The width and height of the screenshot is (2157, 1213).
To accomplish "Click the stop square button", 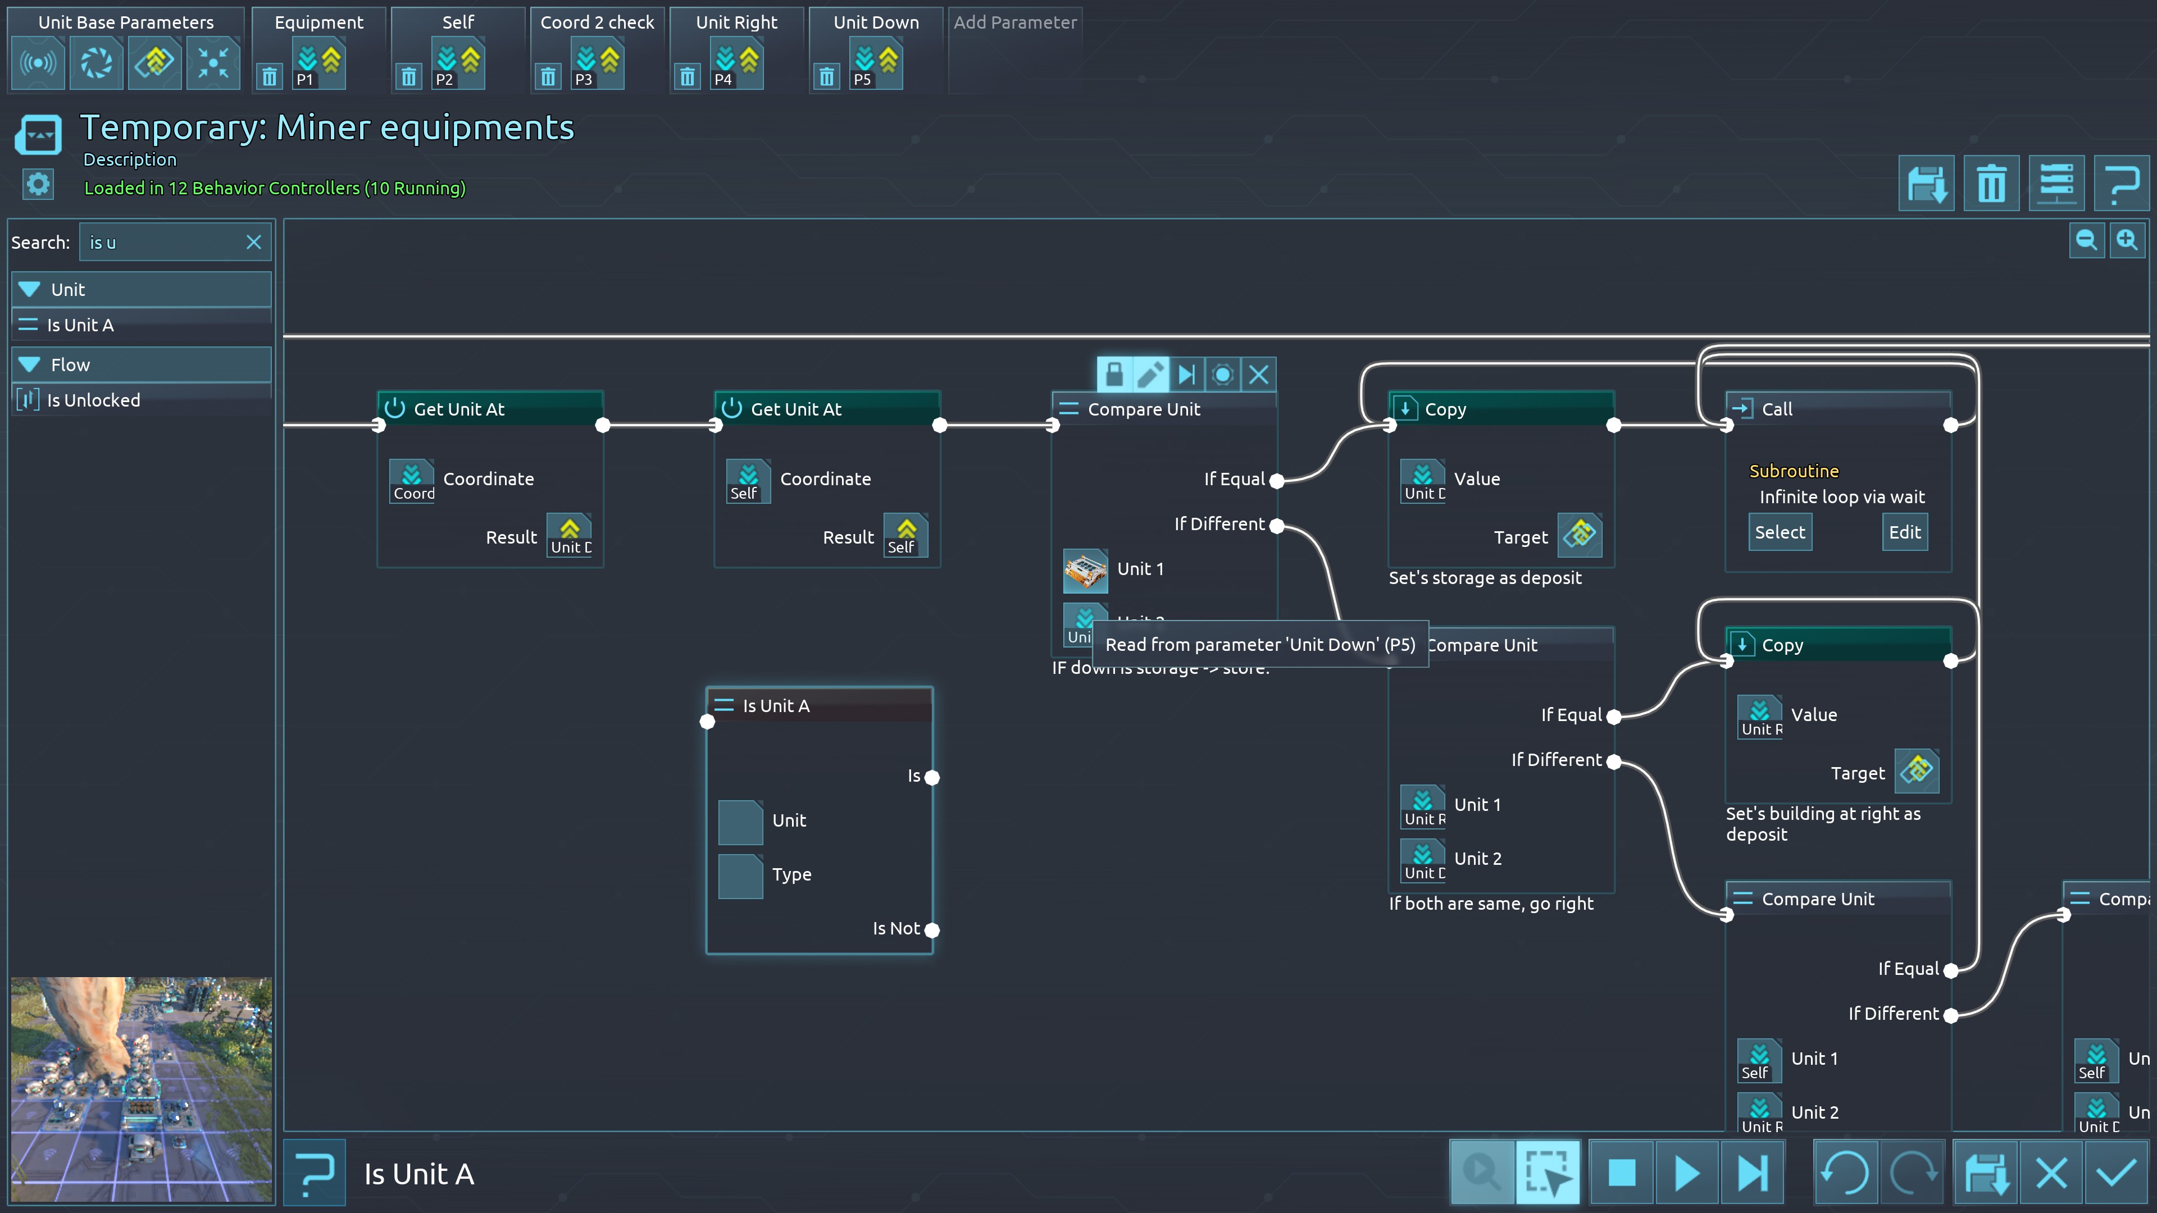I will tap(1621, 1173).
